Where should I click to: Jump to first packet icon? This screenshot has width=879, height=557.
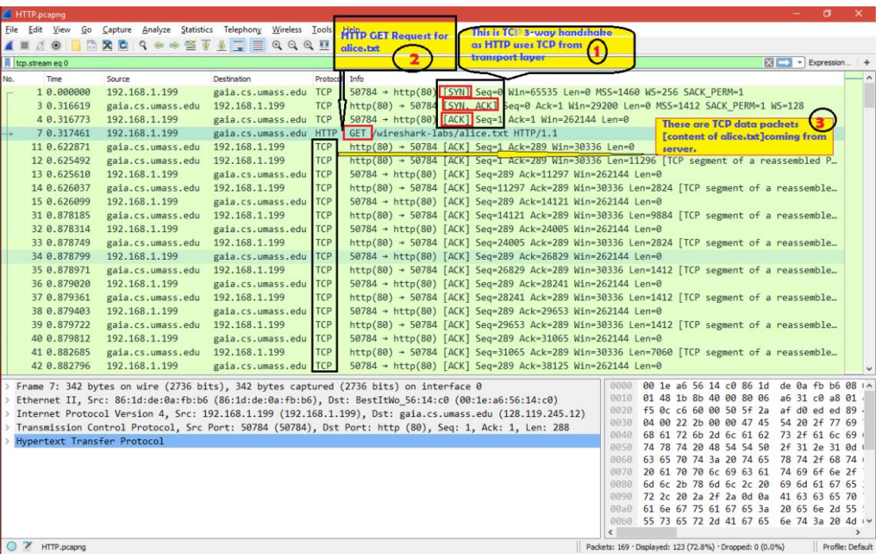(x=206, y=45)
